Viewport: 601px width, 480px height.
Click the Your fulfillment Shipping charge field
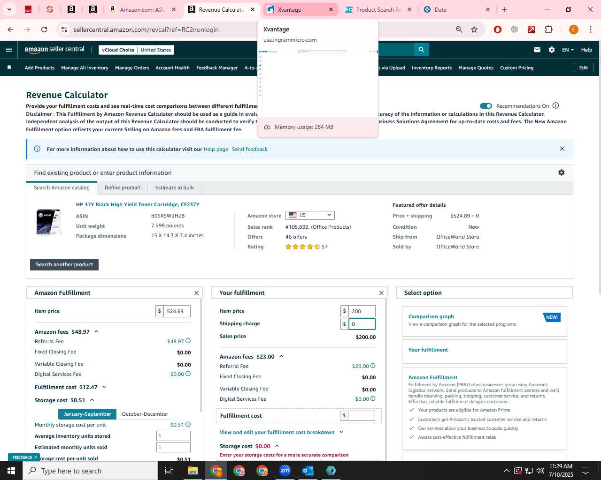(362, 324)
